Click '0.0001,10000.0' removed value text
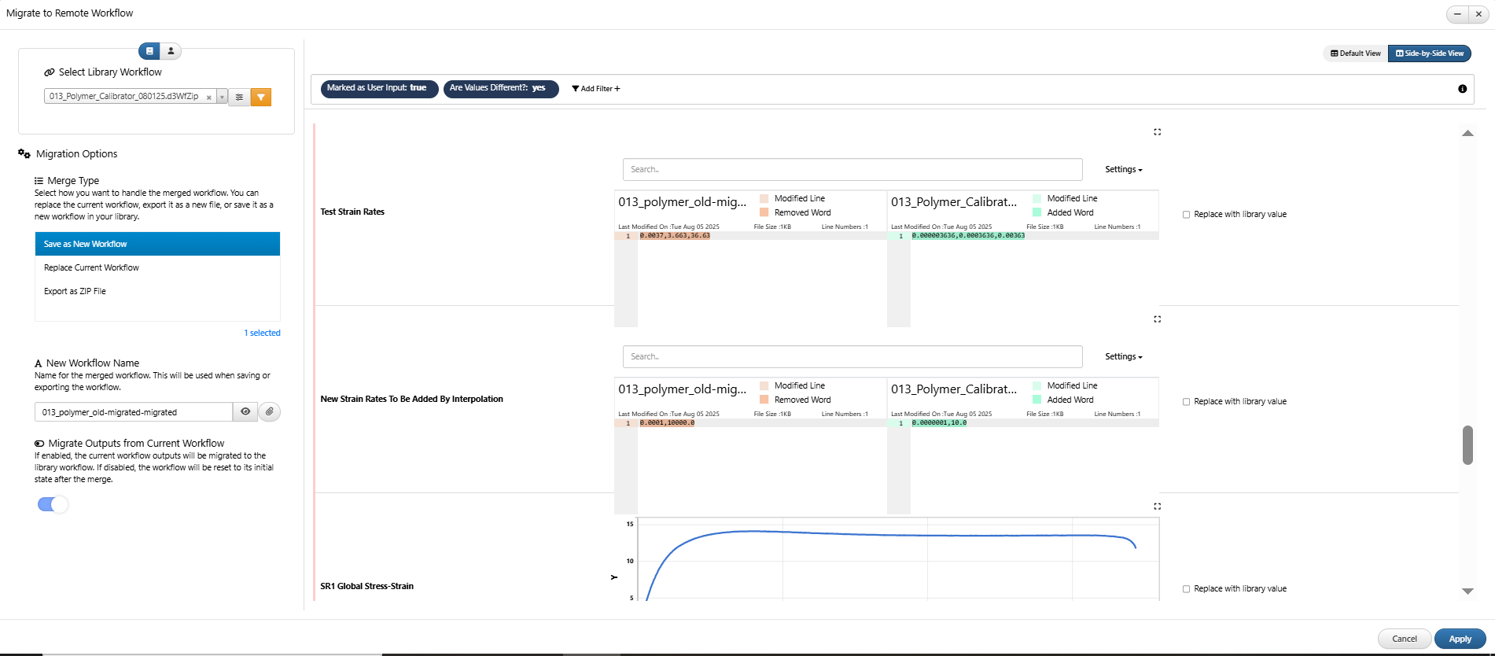This screenshot has height=656, width=1495. tap(667, 423)
